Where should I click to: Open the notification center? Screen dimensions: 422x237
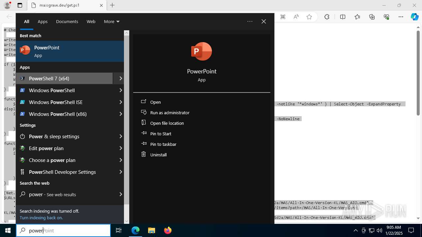(x=411, y=230)
